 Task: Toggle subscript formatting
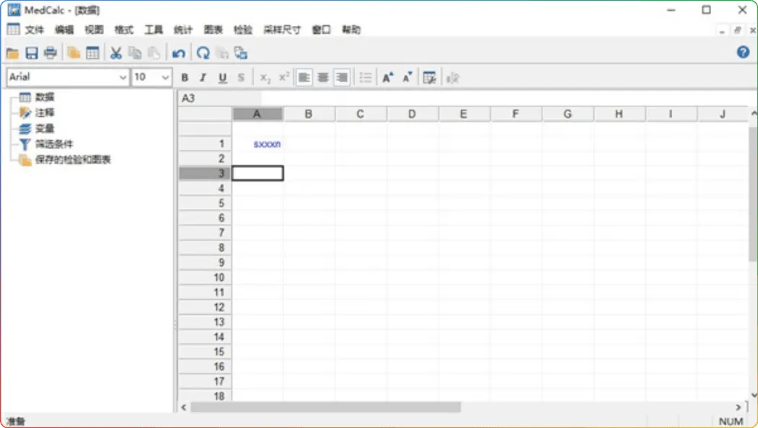[x=265, y=77]
